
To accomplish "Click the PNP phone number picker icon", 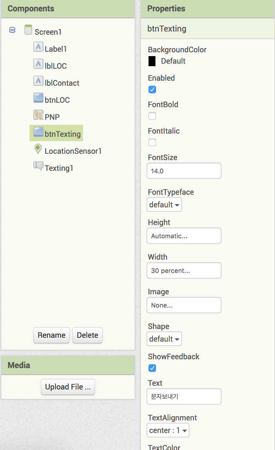I will 38,115.
